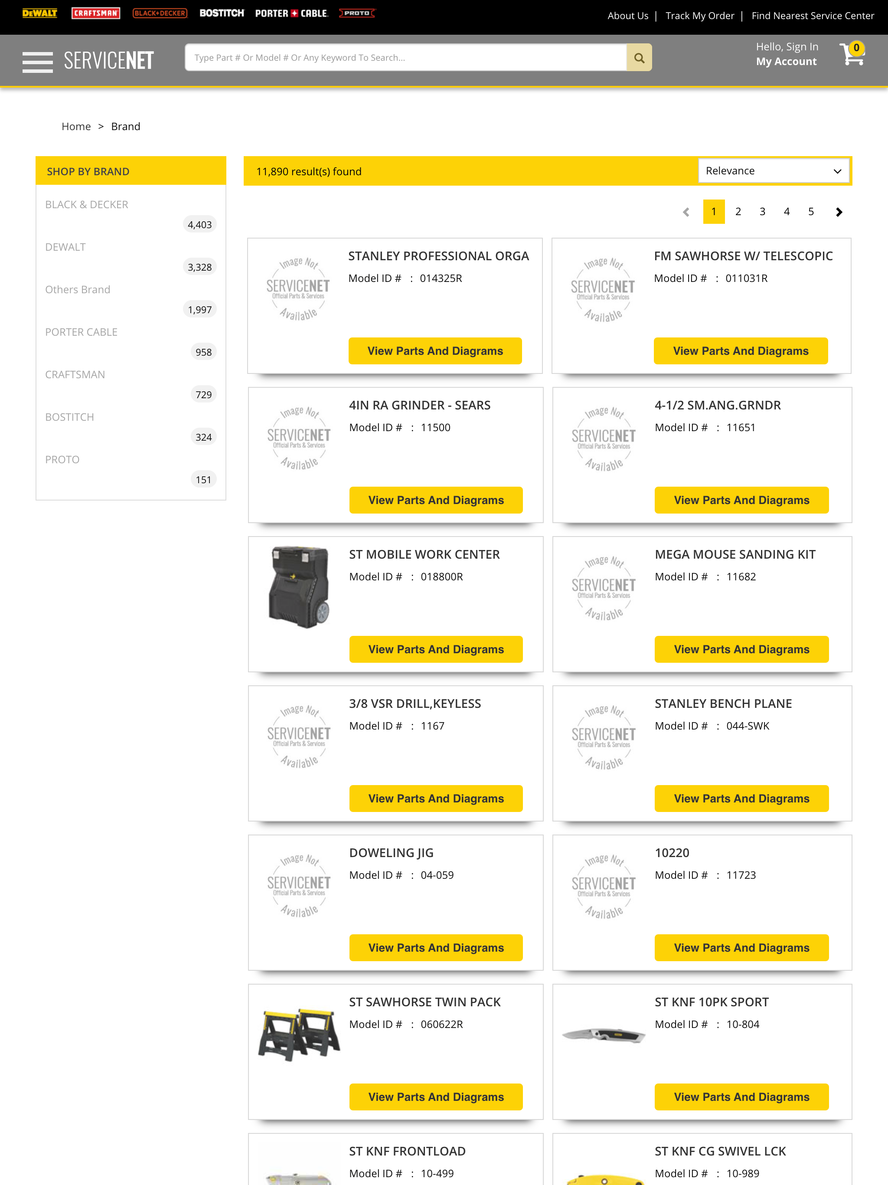View parts for 4-1/2 SM.ANG.GRNDR

742,501
